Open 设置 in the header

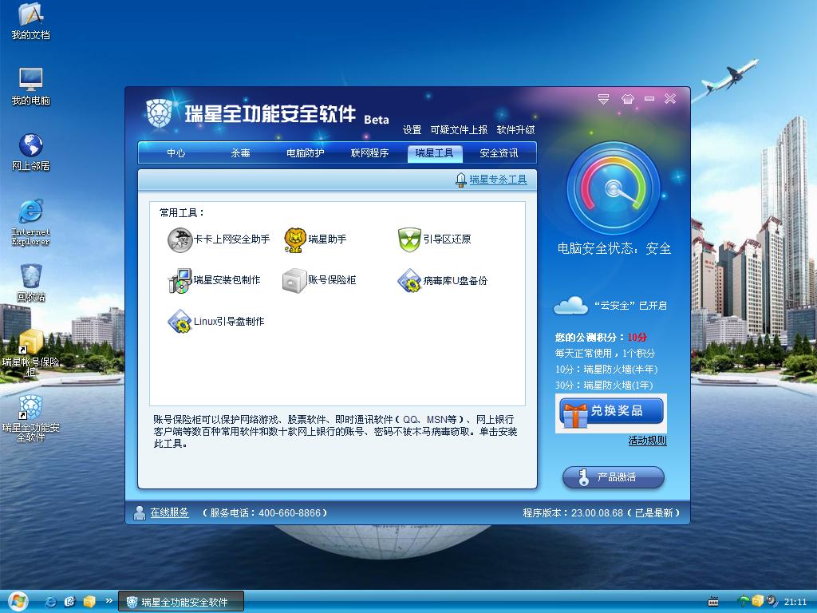[x=412, y=130]
